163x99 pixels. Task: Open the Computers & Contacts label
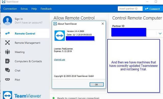pos(28,61)
